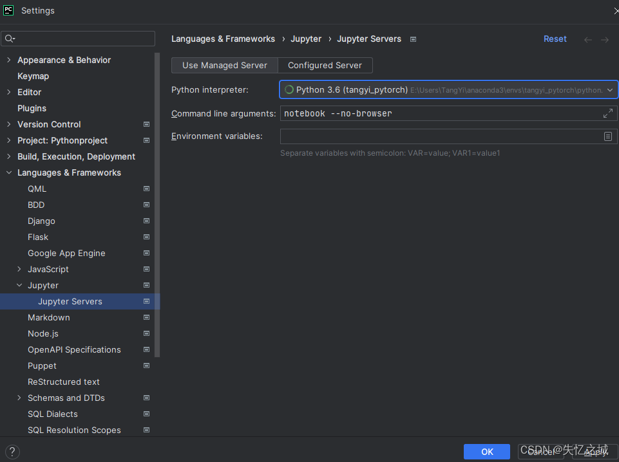Viewport: 619px width, 462px height.
Task: Select BDD settings entry
Action: coord(36,205)
